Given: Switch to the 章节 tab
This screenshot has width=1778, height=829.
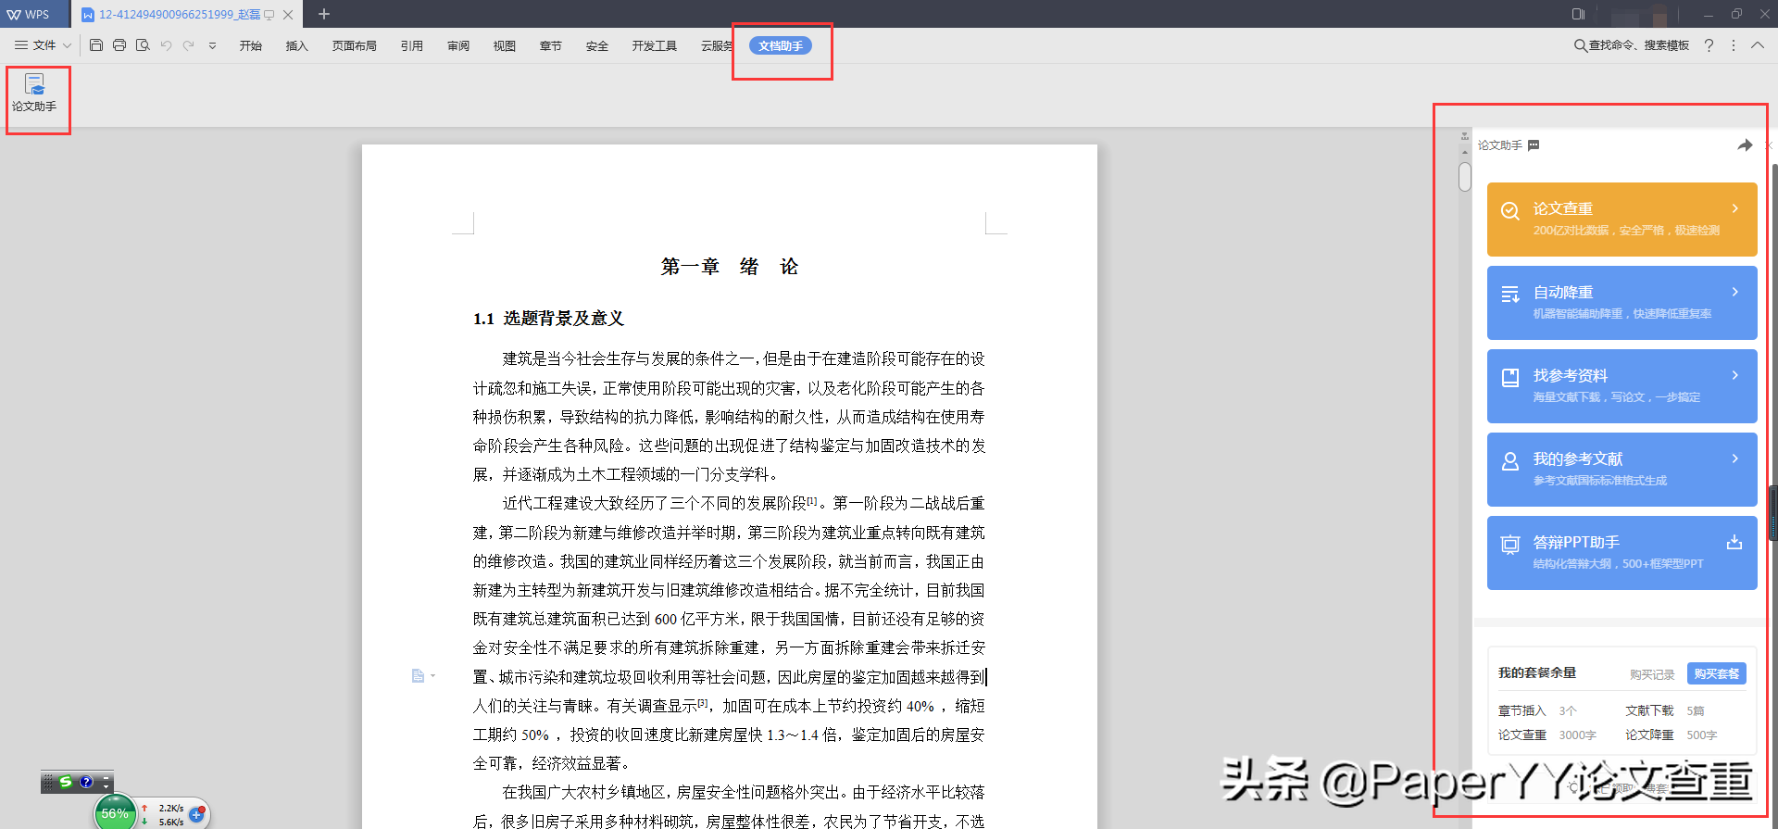Looking at the screenshot, I should 551,46.
